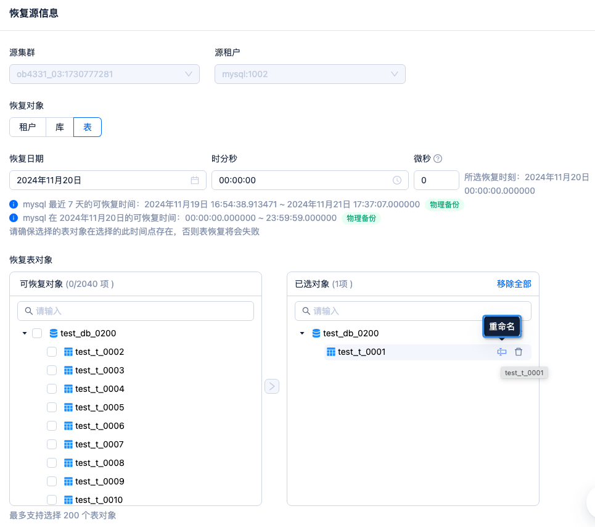Check the test_db_0200 database checkbox
595x527 pixels.
click(x=37, y=333)
